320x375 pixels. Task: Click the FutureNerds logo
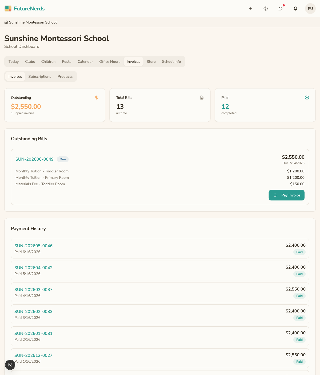click(x=25, y=9)
